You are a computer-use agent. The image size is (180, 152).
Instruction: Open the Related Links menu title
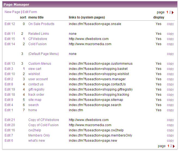point(39,34)
